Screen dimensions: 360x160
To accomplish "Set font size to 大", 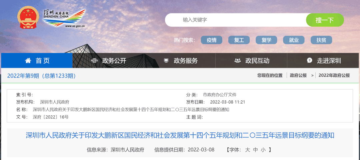I will point(247,150).
